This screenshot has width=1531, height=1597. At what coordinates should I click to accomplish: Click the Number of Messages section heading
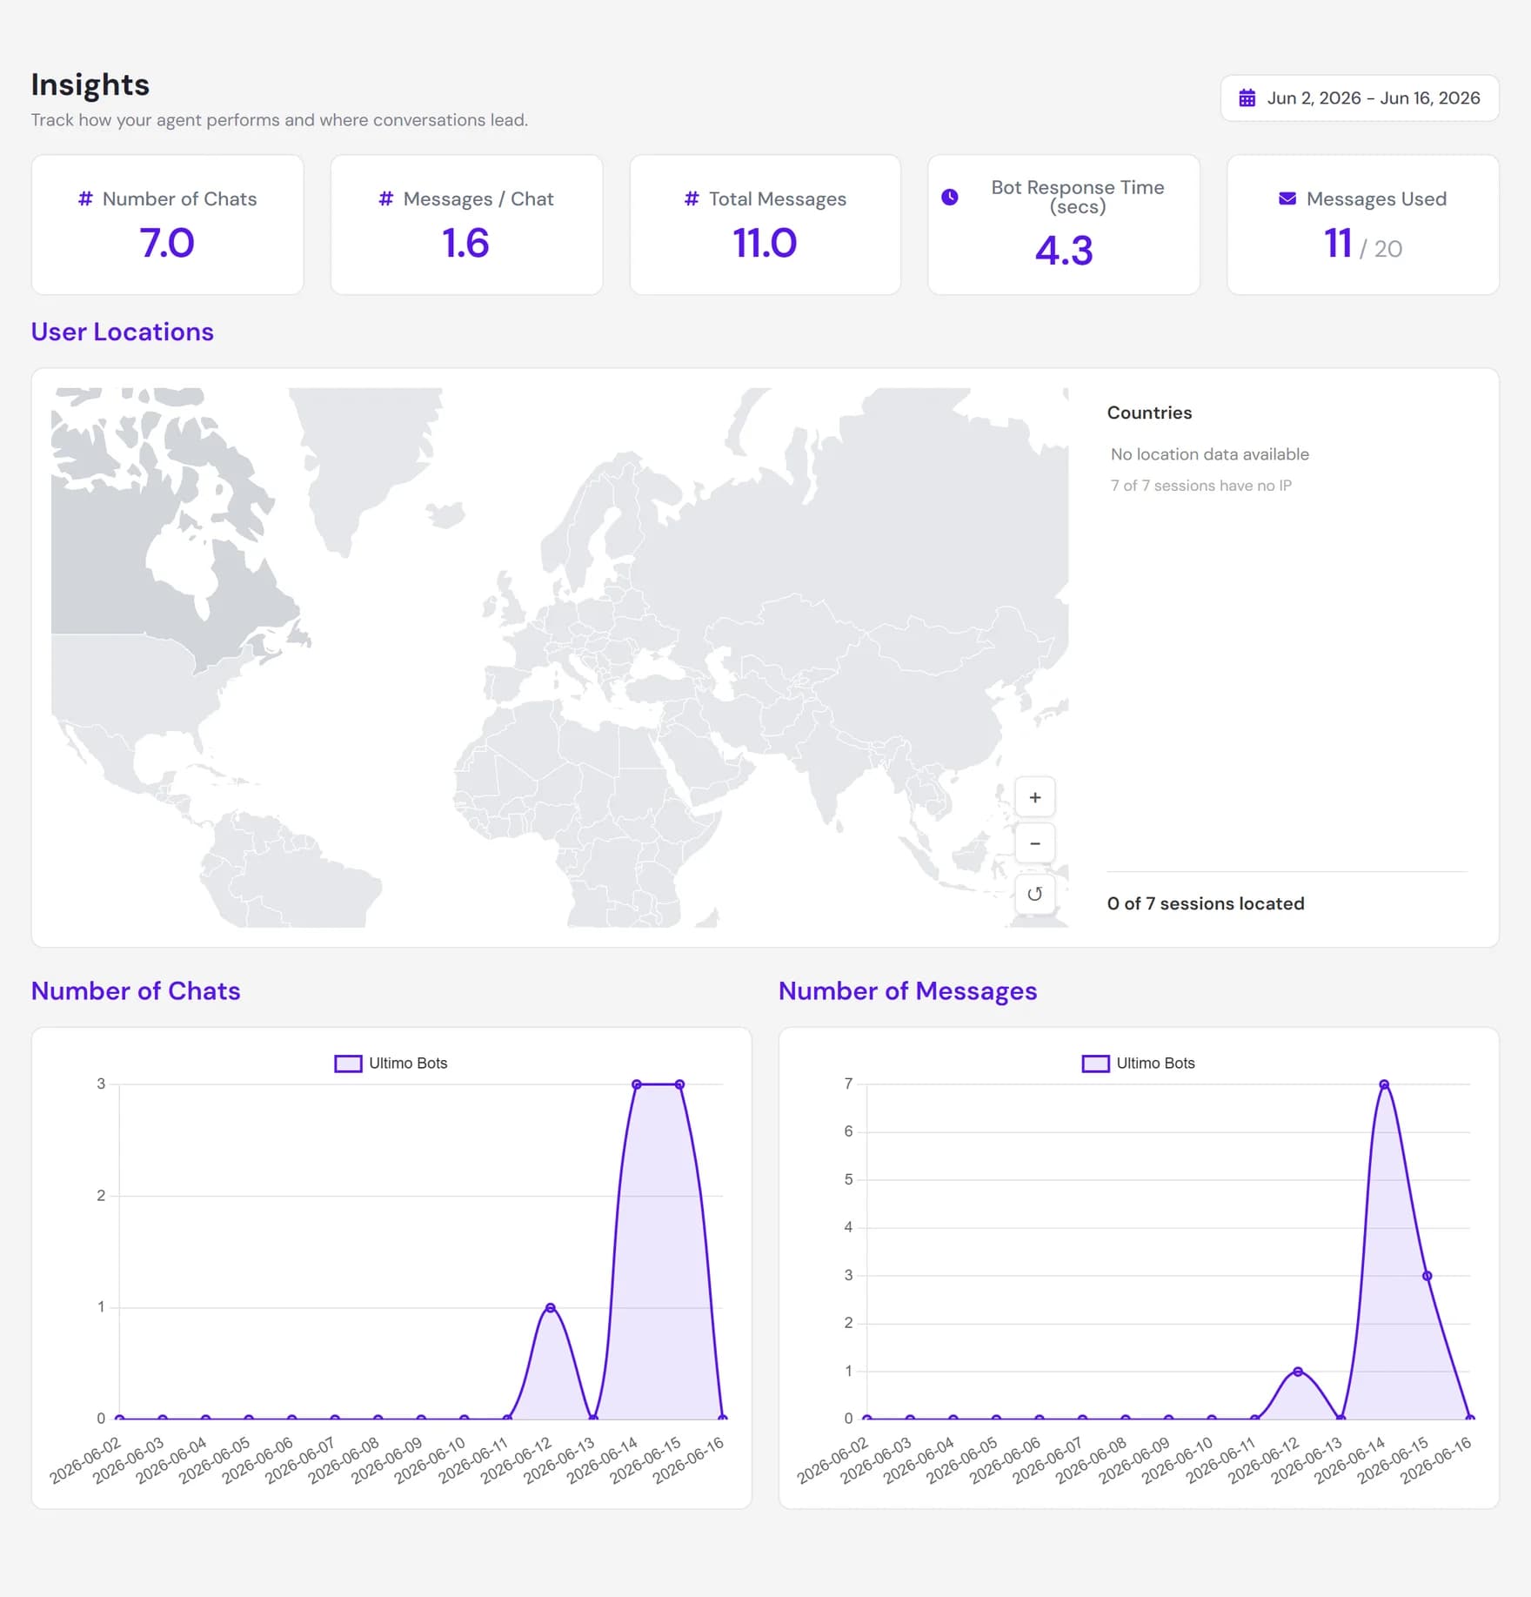(907, 990)
